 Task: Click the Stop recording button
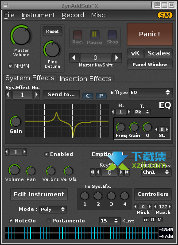point(112,35)
